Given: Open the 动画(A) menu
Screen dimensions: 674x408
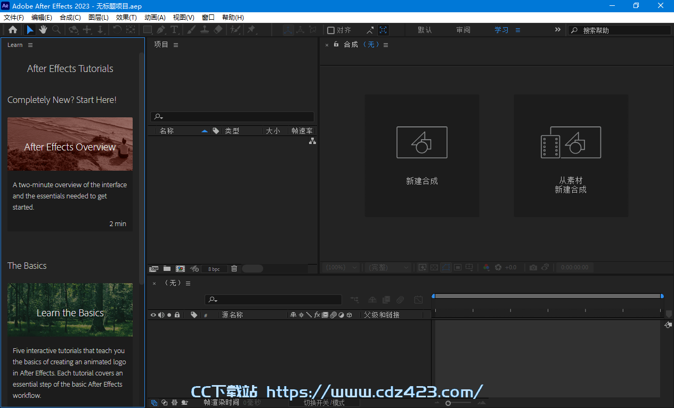Looking at the screenshot, I should (155, 18).
